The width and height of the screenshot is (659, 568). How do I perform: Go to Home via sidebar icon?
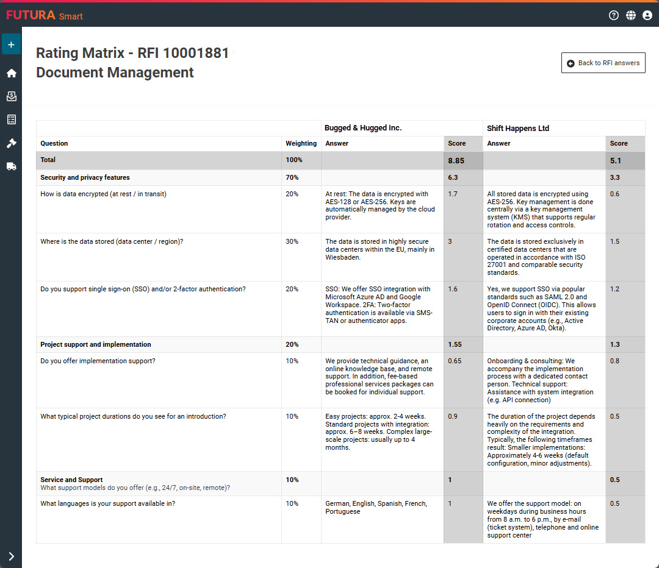pos(11,73)
